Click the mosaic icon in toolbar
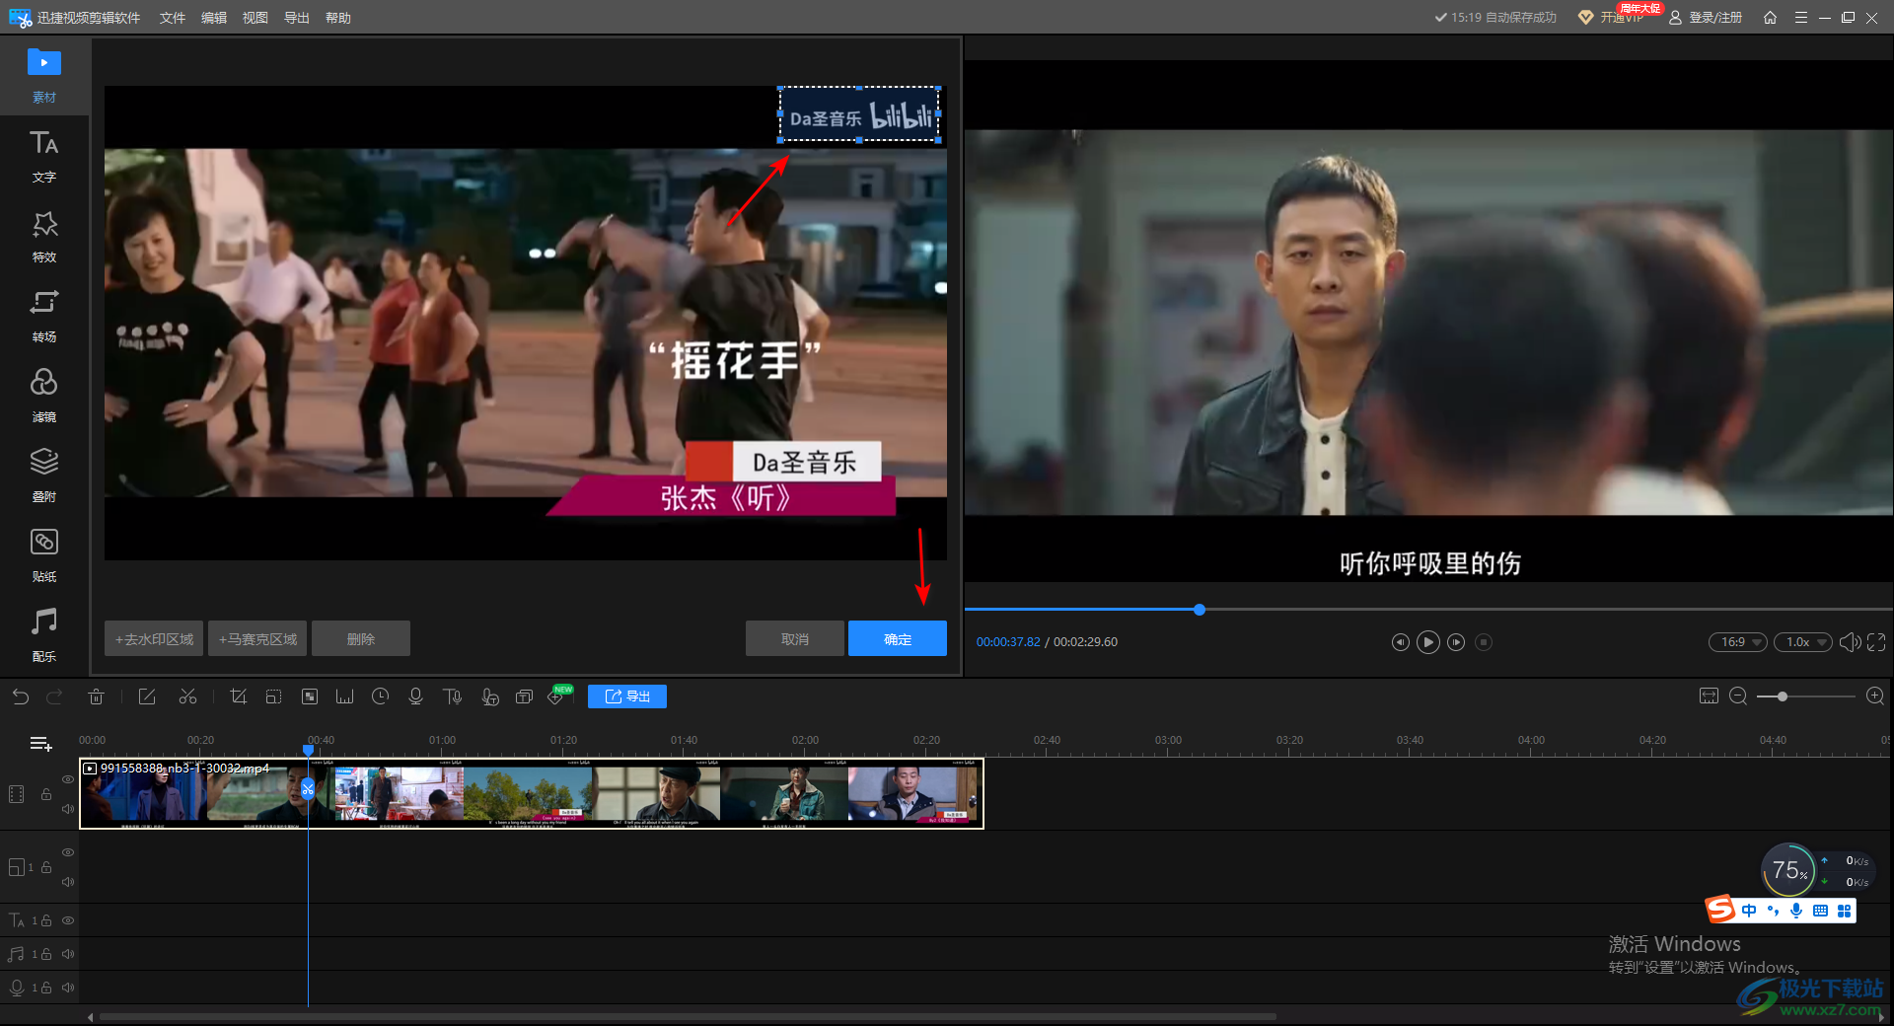Image resolution: width=1894 pixels, height=1026 pixels. click(x=309, y=696)
